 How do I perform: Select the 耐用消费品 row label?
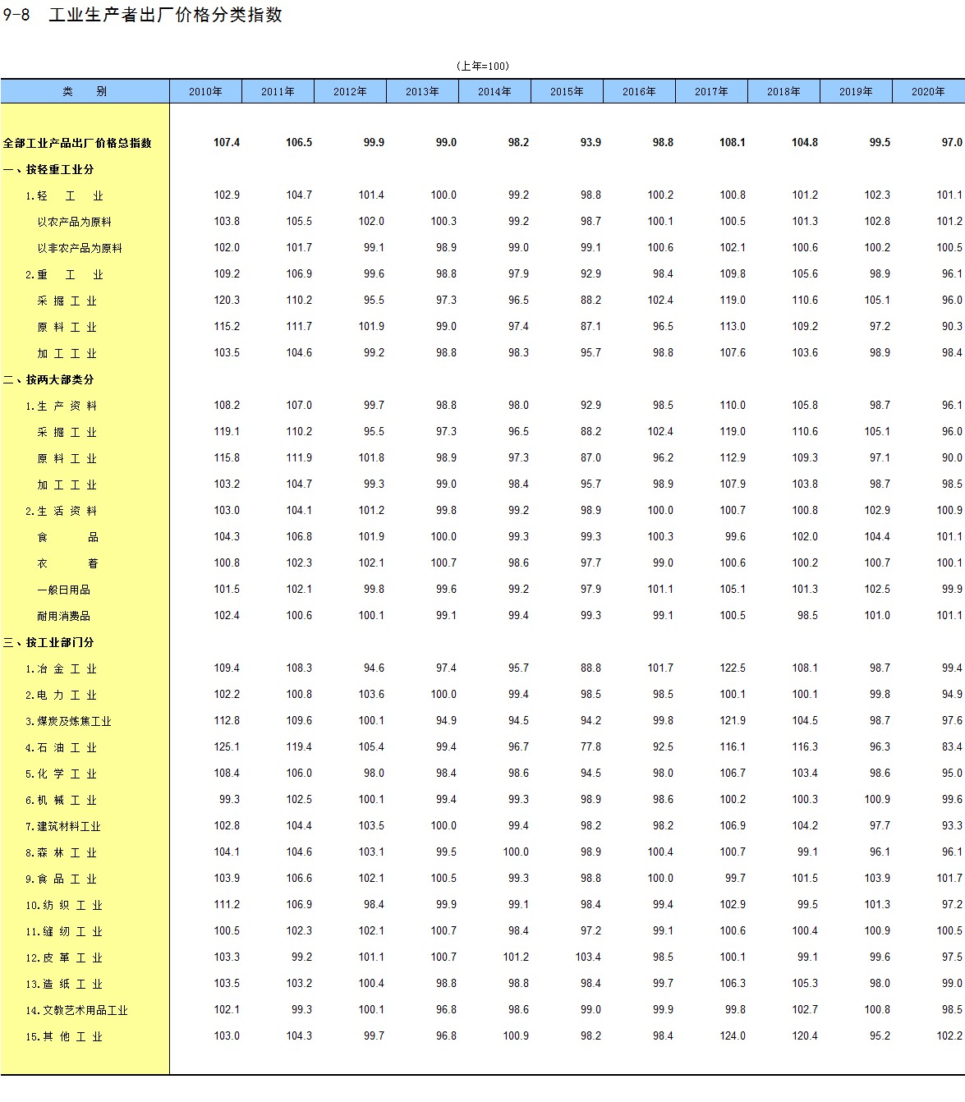point(63,616)
